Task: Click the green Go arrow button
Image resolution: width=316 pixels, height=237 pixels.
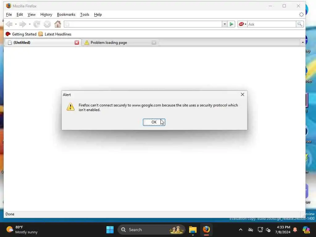Action: (x=231, y=24)
